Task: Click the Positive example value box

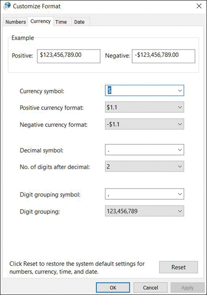Action: click(68, 56)
